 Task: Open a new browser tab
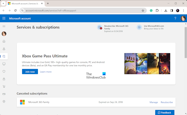pos(48,3)
